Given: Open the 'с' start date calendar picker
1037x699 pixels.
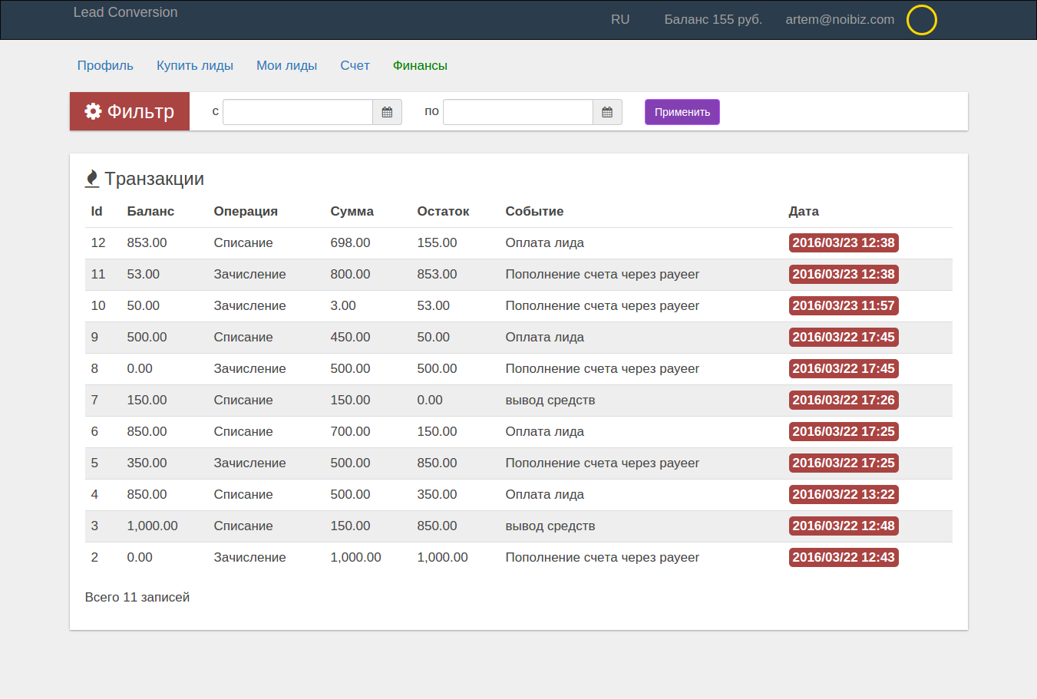Looking at the screenshot, I should pyautogui.click(x=387, y=112).
